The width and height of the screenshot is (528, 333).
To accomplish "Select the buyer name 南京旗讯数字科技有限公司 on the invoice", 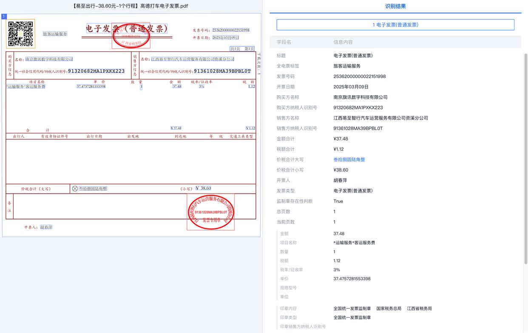I will click(49, 59).
